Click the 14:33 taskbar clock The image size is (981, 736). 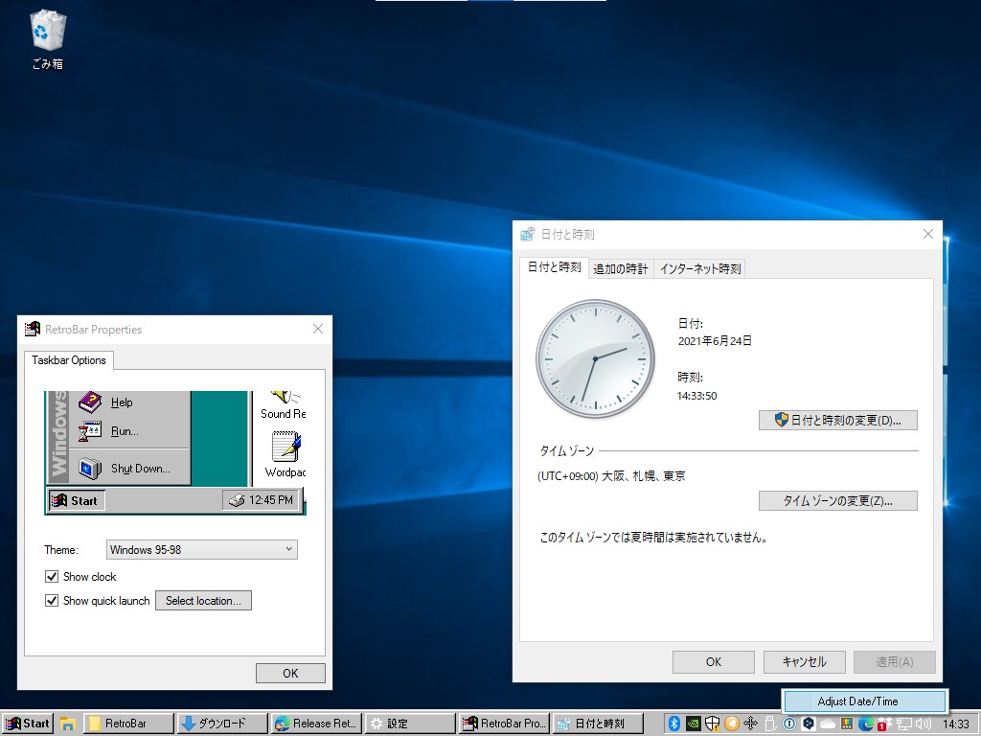tap(955, 724)
